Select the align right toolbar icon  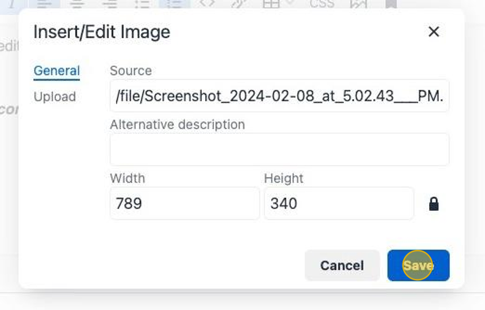tap(109, 3)
